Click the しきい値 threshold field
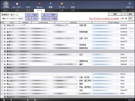This screenshot has height=101, width=135. 132,19
